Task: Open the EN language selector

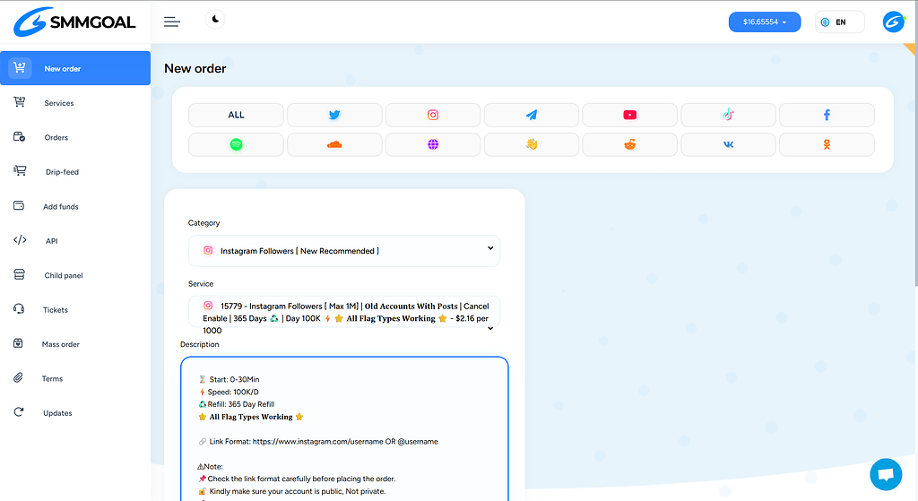Action: coord(839,22)
